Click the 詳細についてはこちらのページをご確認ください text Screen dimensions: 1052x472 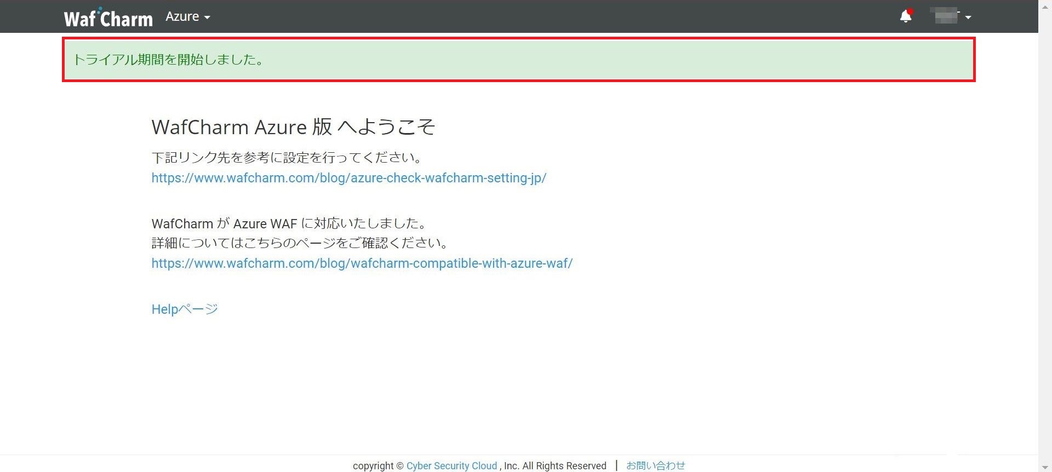point(301,243)
